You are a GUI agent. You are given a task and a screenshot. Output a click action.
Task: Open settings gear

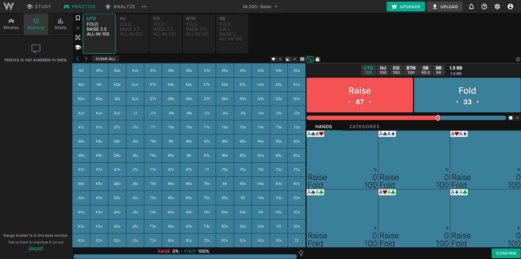(497, 7)
